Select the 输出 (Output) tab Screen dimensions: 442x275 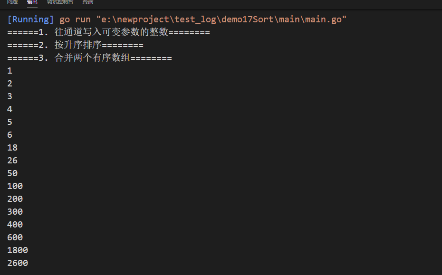click(32, 2)
